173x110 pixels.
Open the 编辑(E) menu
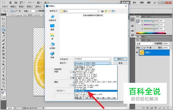[x=13, y=7]
